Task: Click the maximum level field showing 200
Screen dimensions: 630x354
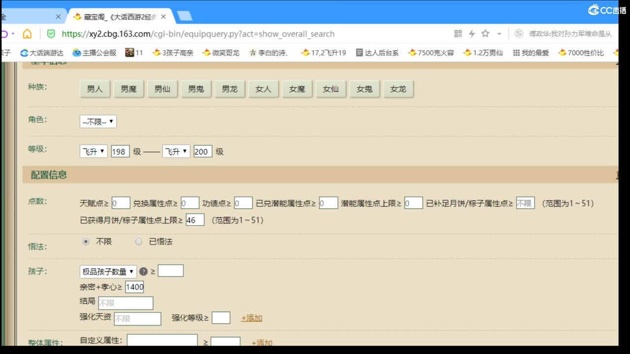Action: click(203, 151)
